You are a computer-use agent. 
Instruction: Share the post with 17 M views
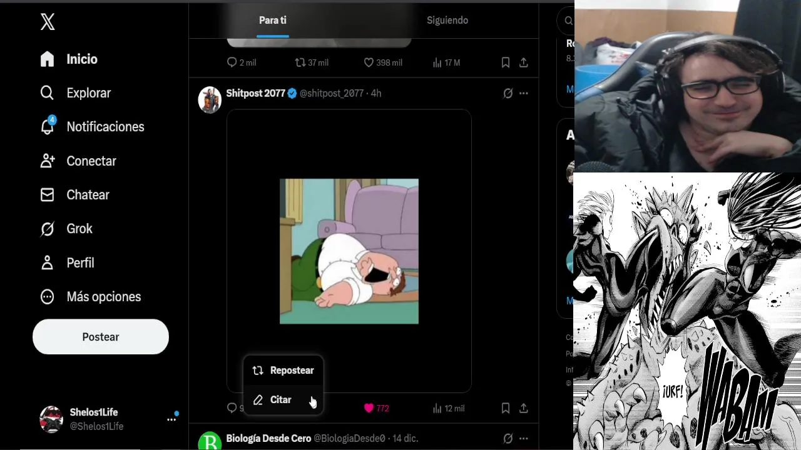pyautogui.click(x=524, y=62)
